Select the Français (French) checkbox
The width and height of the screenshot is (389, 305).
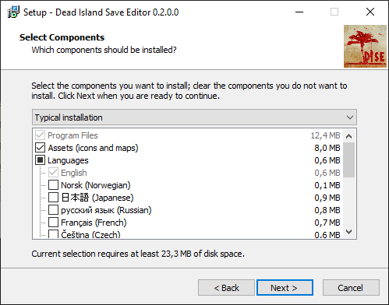53,223
